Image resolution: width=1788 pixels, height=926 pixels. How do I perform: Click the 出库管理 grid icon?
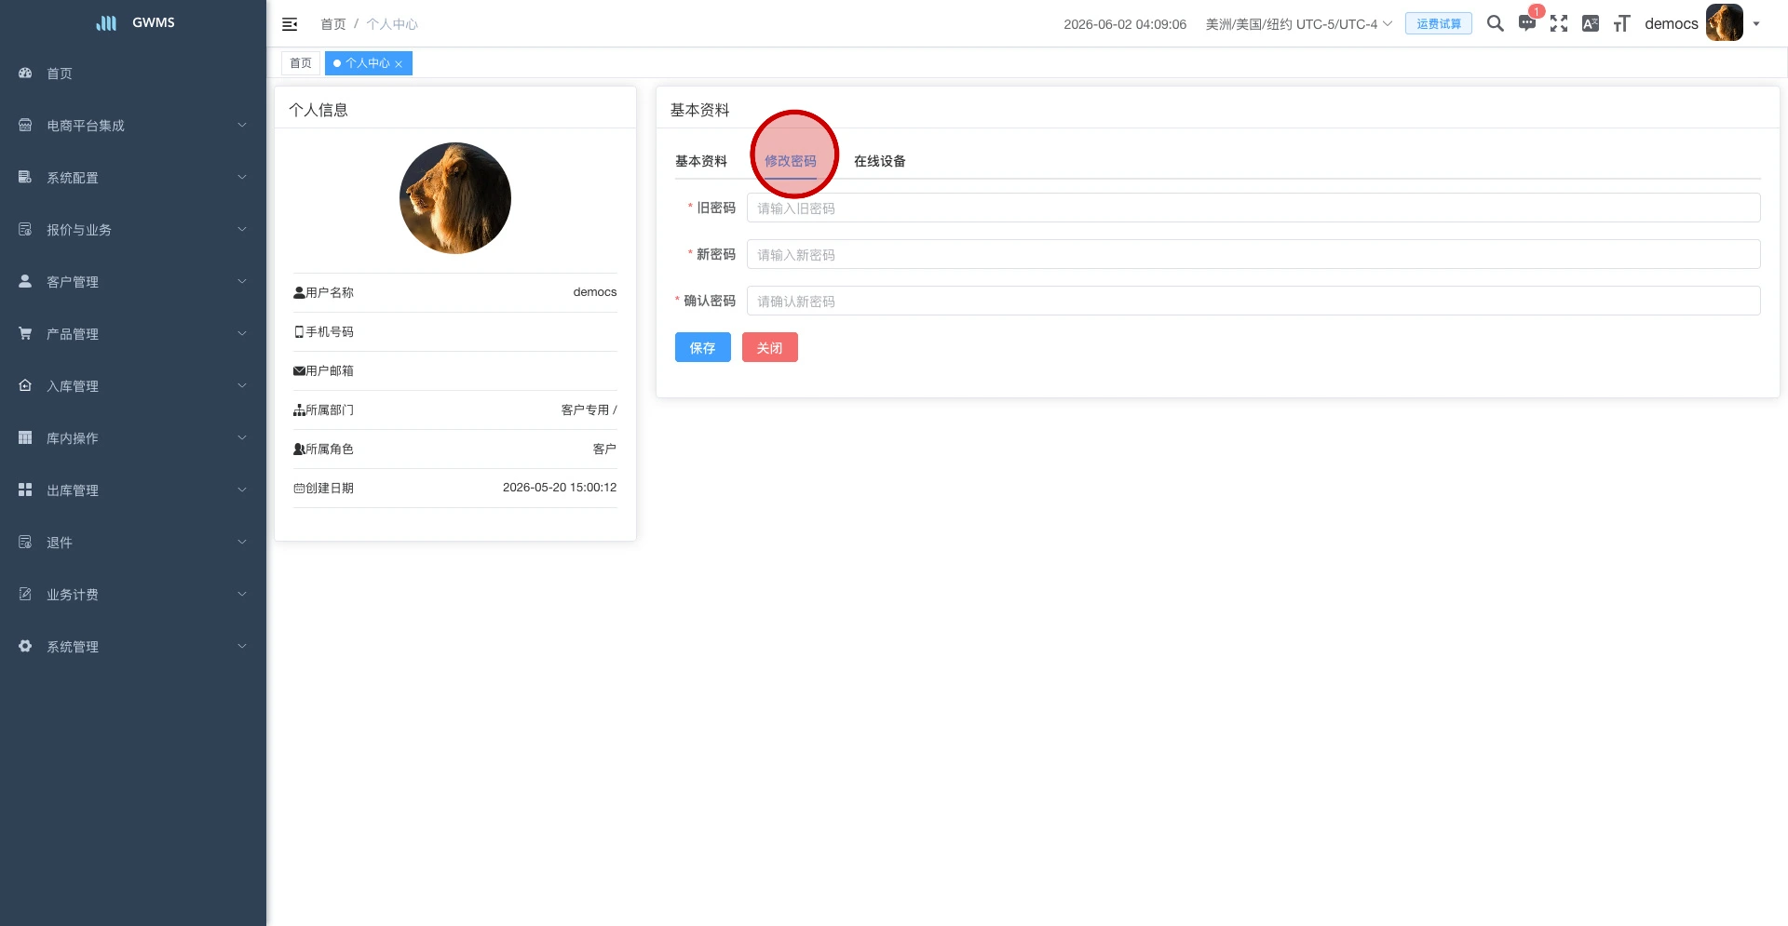pos(25,490)
